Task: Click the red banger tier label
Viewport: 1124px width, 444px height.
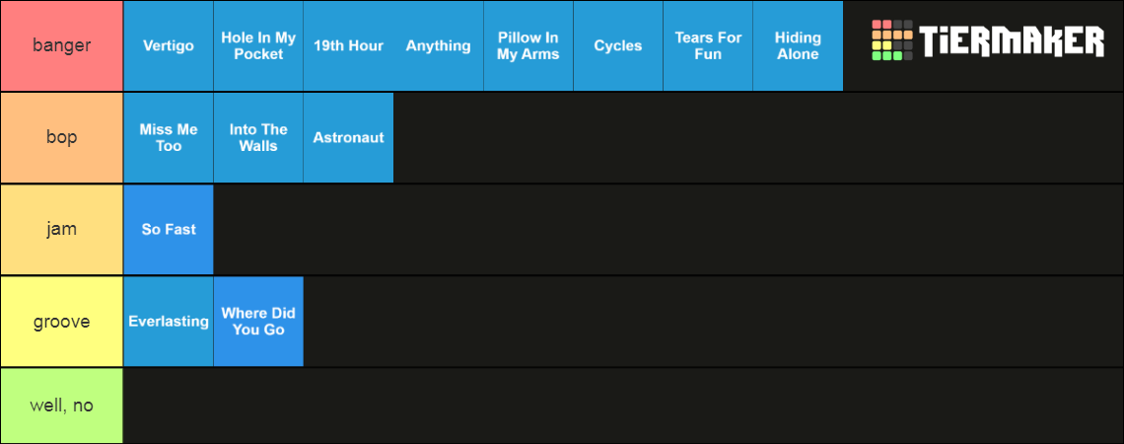Action: click(62, 46)
